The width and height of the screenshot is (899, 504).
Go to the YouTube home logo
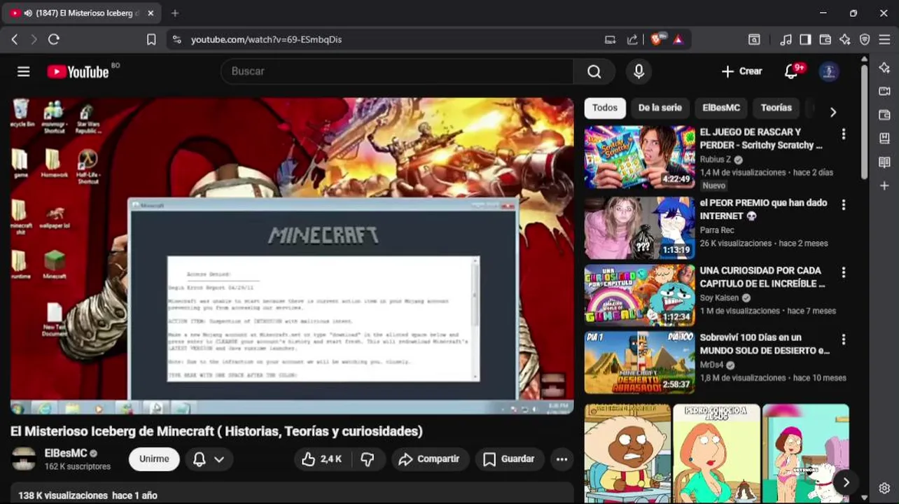[78, 71]
